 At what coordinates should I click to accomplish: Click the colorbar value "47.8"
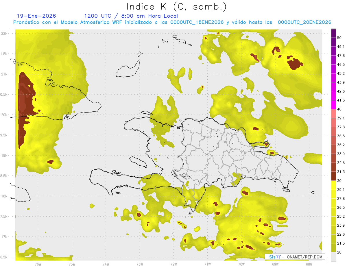(x=341, y=56)
